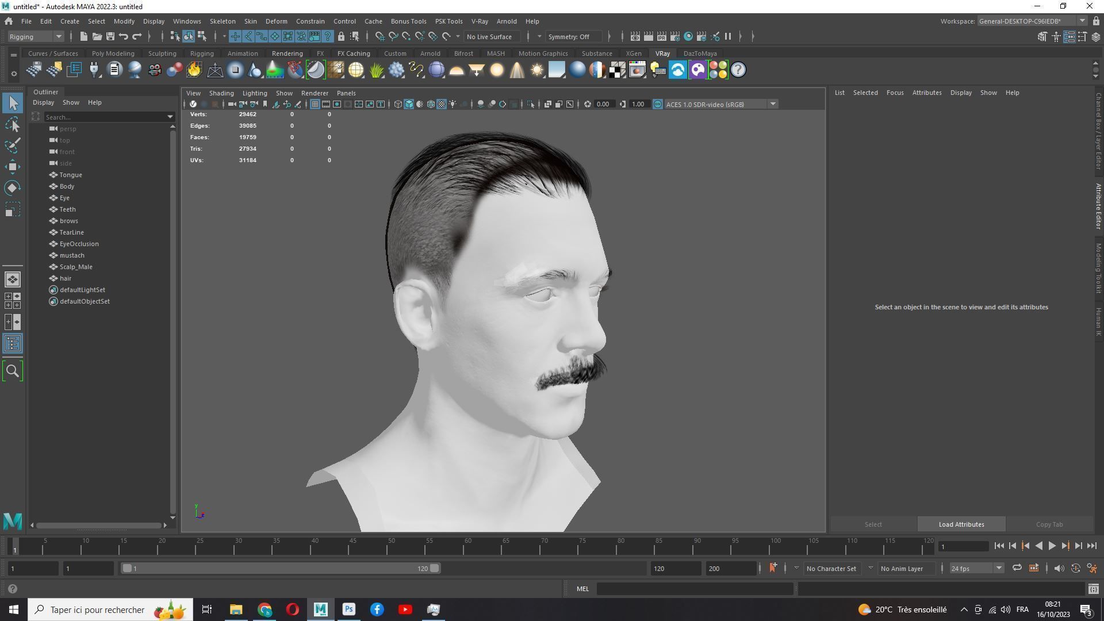1104x621 pixels.
Task: Open the Workspace dropdown
Action: (x=1032, y=21)
